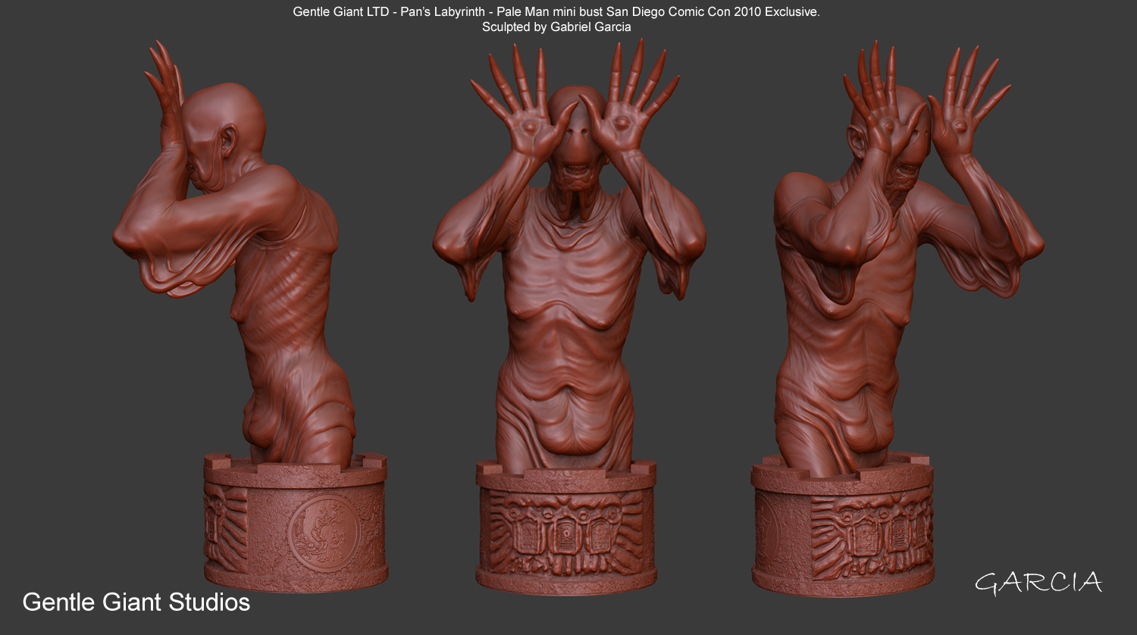Click the 'Gentle Giant LTD - Pan's Labyrinth' title line
The width and height of the screenshot is (1137, 635).
556,12
